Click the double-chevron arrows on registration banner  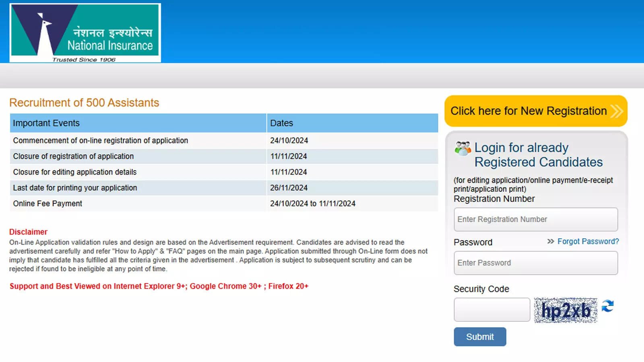tap(617, 111)
